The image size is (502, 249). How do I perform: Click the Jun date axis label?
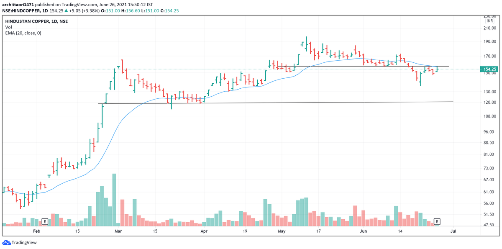[x=364, y=231]
